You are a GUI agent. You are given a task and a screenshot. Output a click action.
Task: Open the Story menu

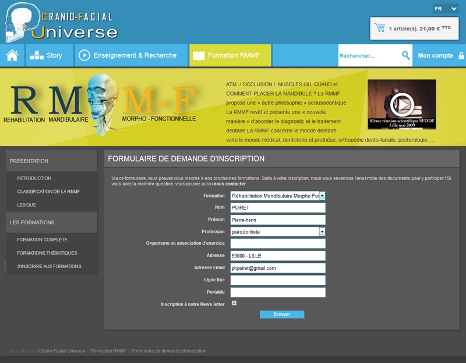[50, 55]
